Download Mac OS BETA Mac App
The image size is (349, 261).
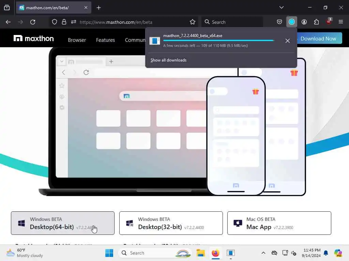pyautogui.click(x=279, y=223)
